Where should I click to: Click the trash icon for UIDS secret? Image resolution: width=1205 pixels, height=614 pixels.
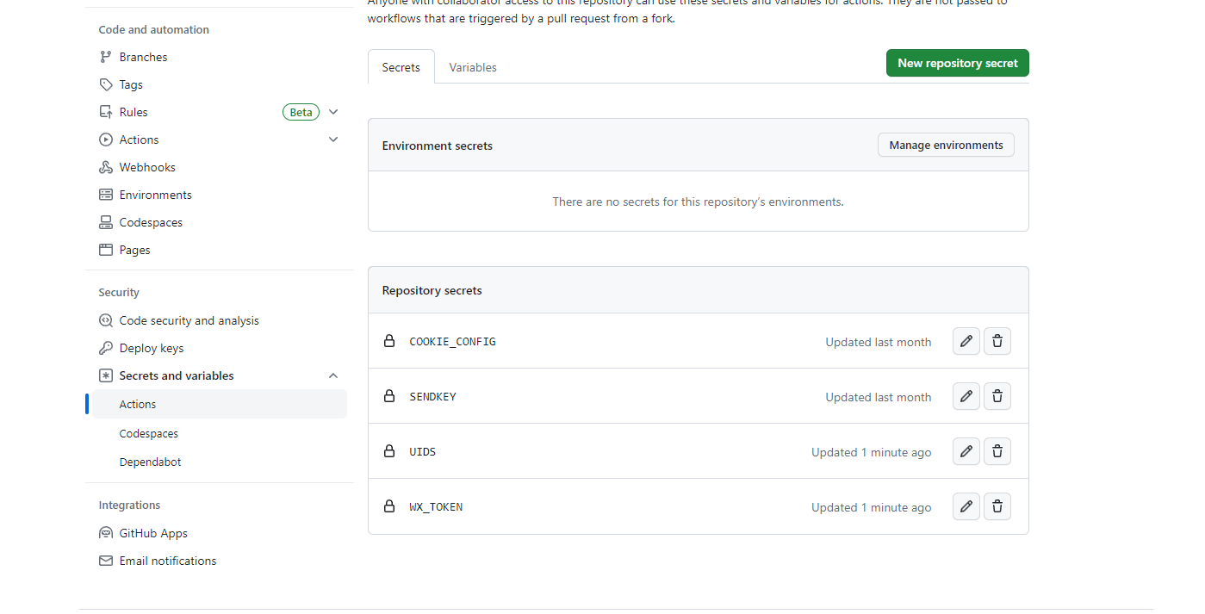pyautogui.click(x=997, y=451)
